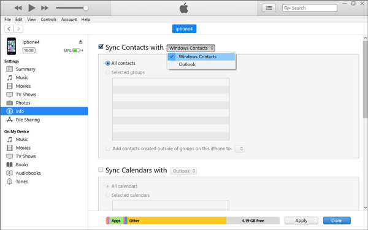
Task: Click the Search input field
Action: point(310,8)
